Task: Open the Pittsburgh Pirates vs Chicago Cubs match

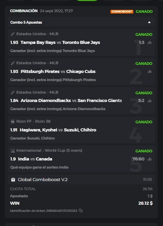Action: 58,72
